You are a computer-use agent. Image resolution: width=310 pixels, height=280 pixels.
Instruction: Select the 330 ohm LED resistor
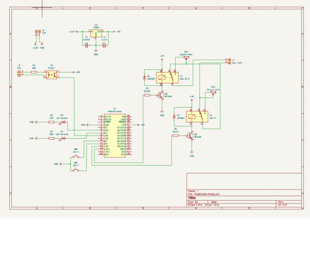click(x=51, y=138)
